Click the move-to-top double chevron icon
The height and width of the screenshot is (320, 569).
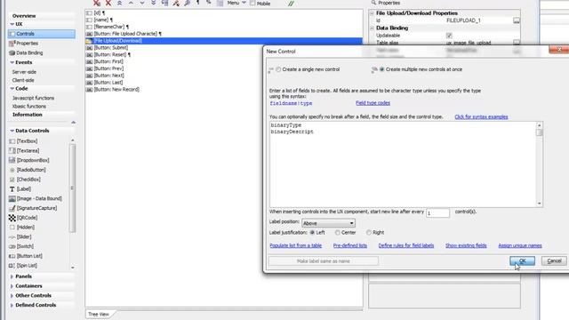119,3
